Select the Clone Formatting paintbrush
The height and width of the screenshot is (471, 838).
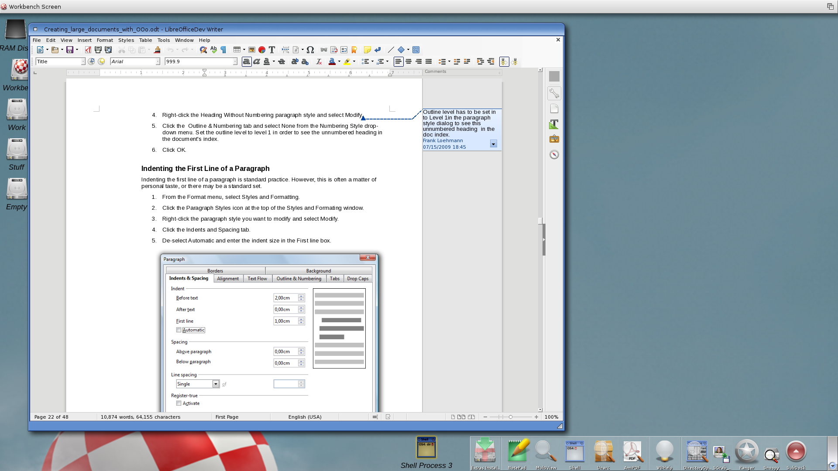pyautogui.click(x=157, y=50)
